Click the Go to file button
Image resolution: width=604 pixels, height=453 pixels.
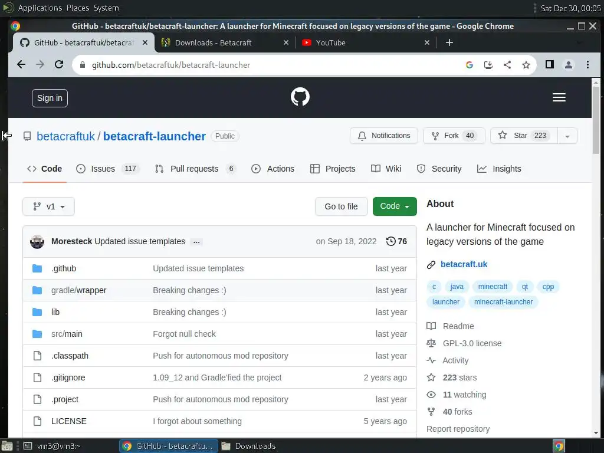(342, 206)
